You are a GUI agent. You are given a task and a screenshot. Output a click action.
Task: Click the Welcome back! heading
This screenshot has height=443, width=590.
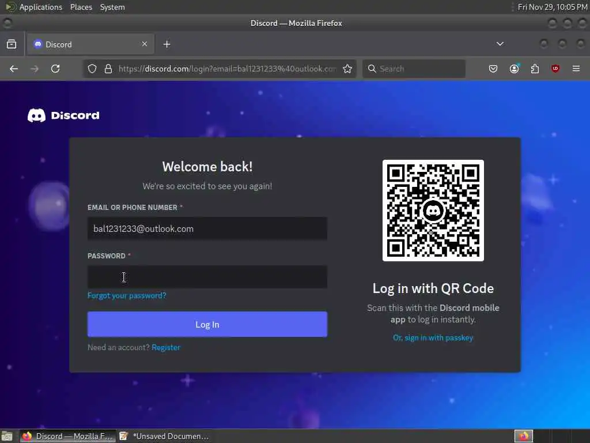(207, 167)
